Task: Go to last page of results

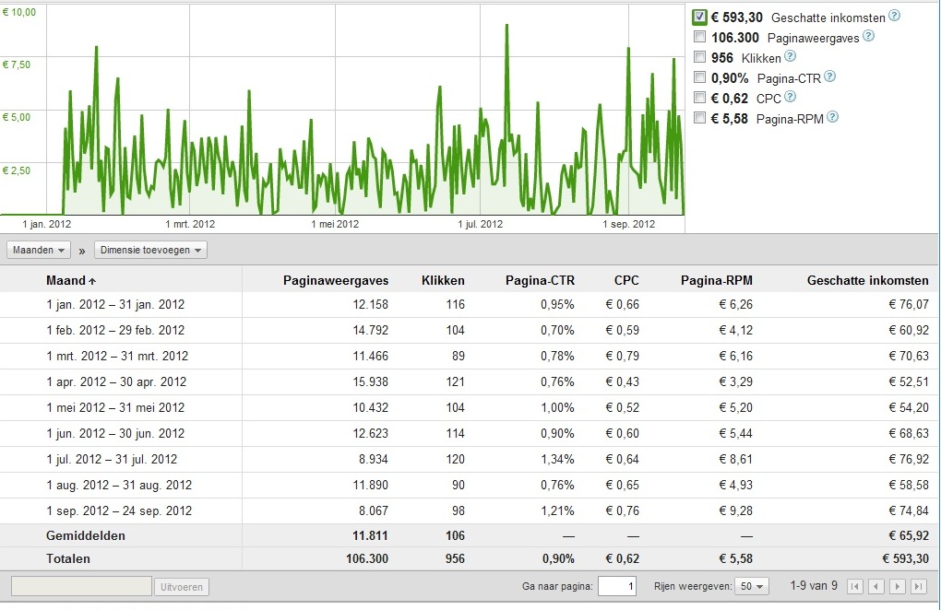Action: tap(918, 587)
